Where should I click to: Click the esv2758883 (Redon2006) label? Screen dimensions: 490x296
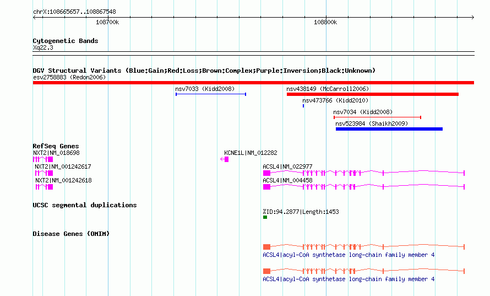click(x=69, y=77)
